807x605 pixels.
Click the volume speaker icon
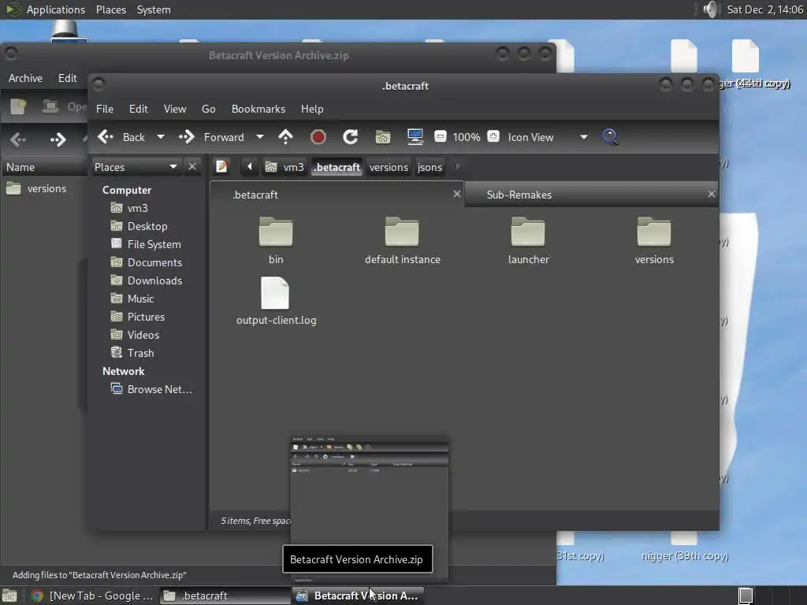710,9
